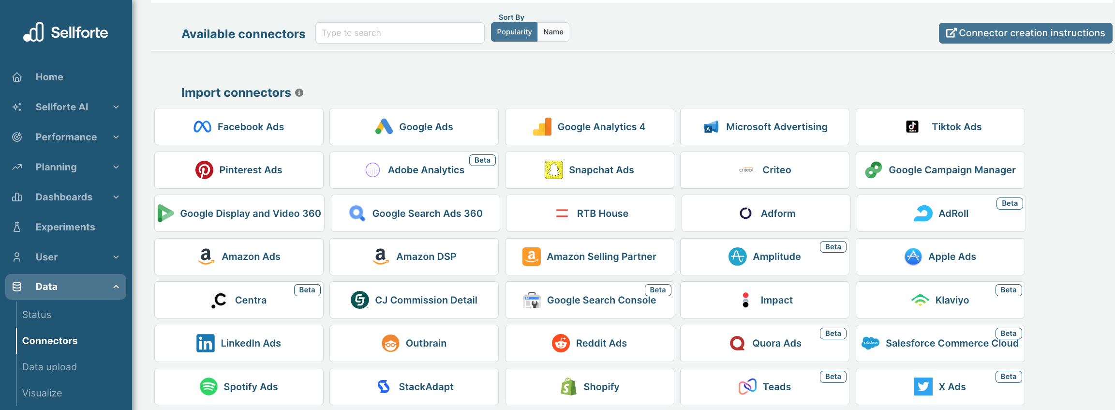Click the LinkedIn Ads logo icon
This screenshot has height=410, width=1115.
(x=206, y=343)
